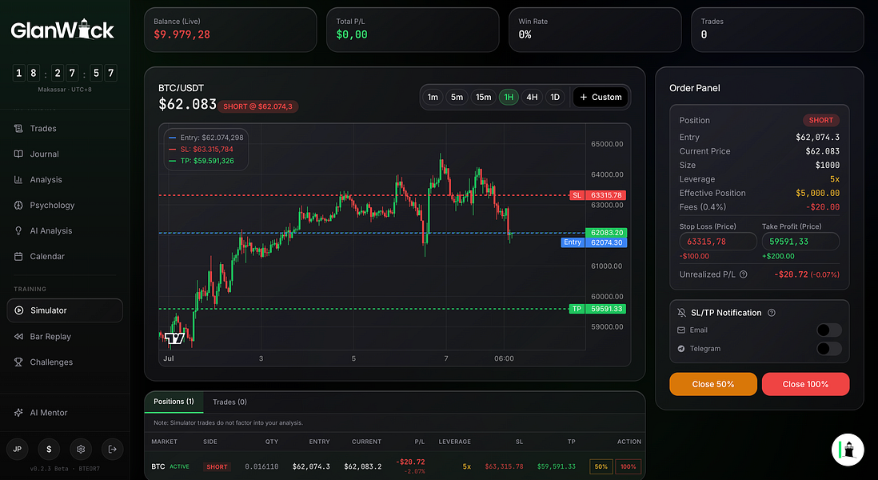Click the Unrealized P/L info icon
Screen dimensions: 878x480
click(x=744, y=274)
